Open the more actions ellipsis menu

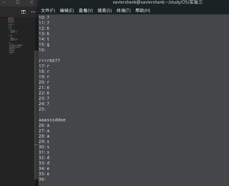[33, 12]
